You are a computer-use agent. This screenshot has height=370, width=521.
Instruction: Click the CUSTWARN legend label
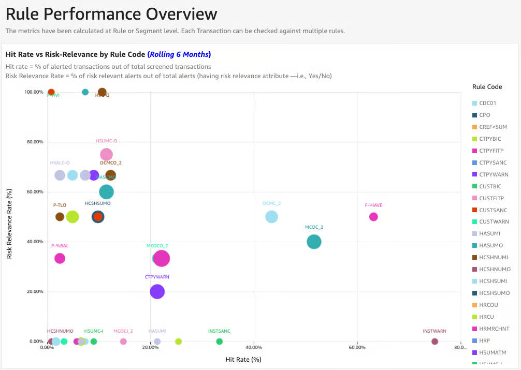click(x=494, y=221)
